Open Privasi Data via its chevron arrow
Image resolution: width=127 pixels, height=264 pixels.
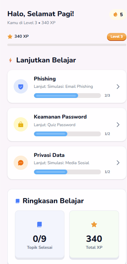pos(118,163)
